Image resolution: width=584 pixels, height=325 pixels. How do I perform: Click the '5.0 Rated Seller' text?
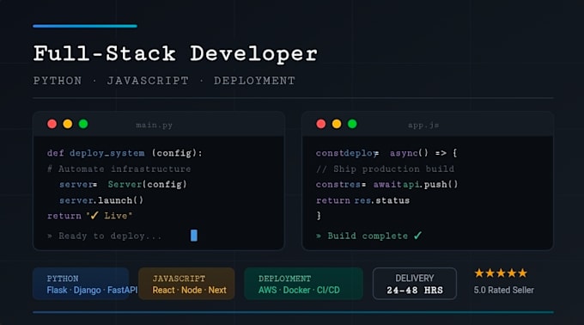tap(503, 290)
